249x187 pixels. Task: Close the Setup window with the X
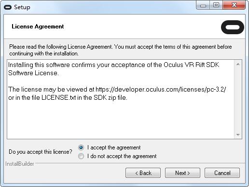coord(234,5)
